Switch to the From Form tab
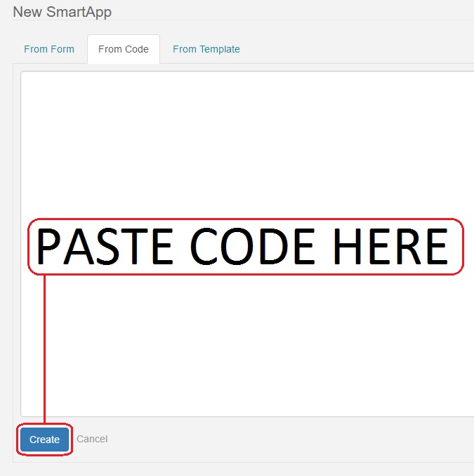This screenshot has height=476, width=474. 49,49
